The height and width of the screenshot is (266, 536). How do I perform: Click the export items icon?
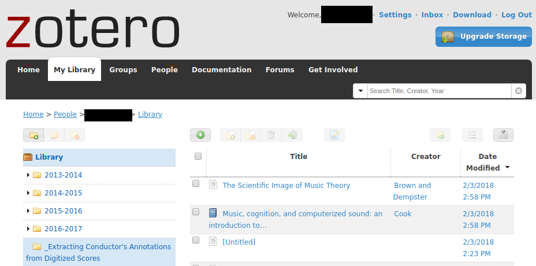(440, 135)
